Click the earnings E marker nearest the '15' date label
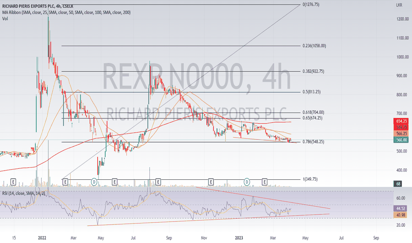412x243 pixels. [x=13, y=182]
